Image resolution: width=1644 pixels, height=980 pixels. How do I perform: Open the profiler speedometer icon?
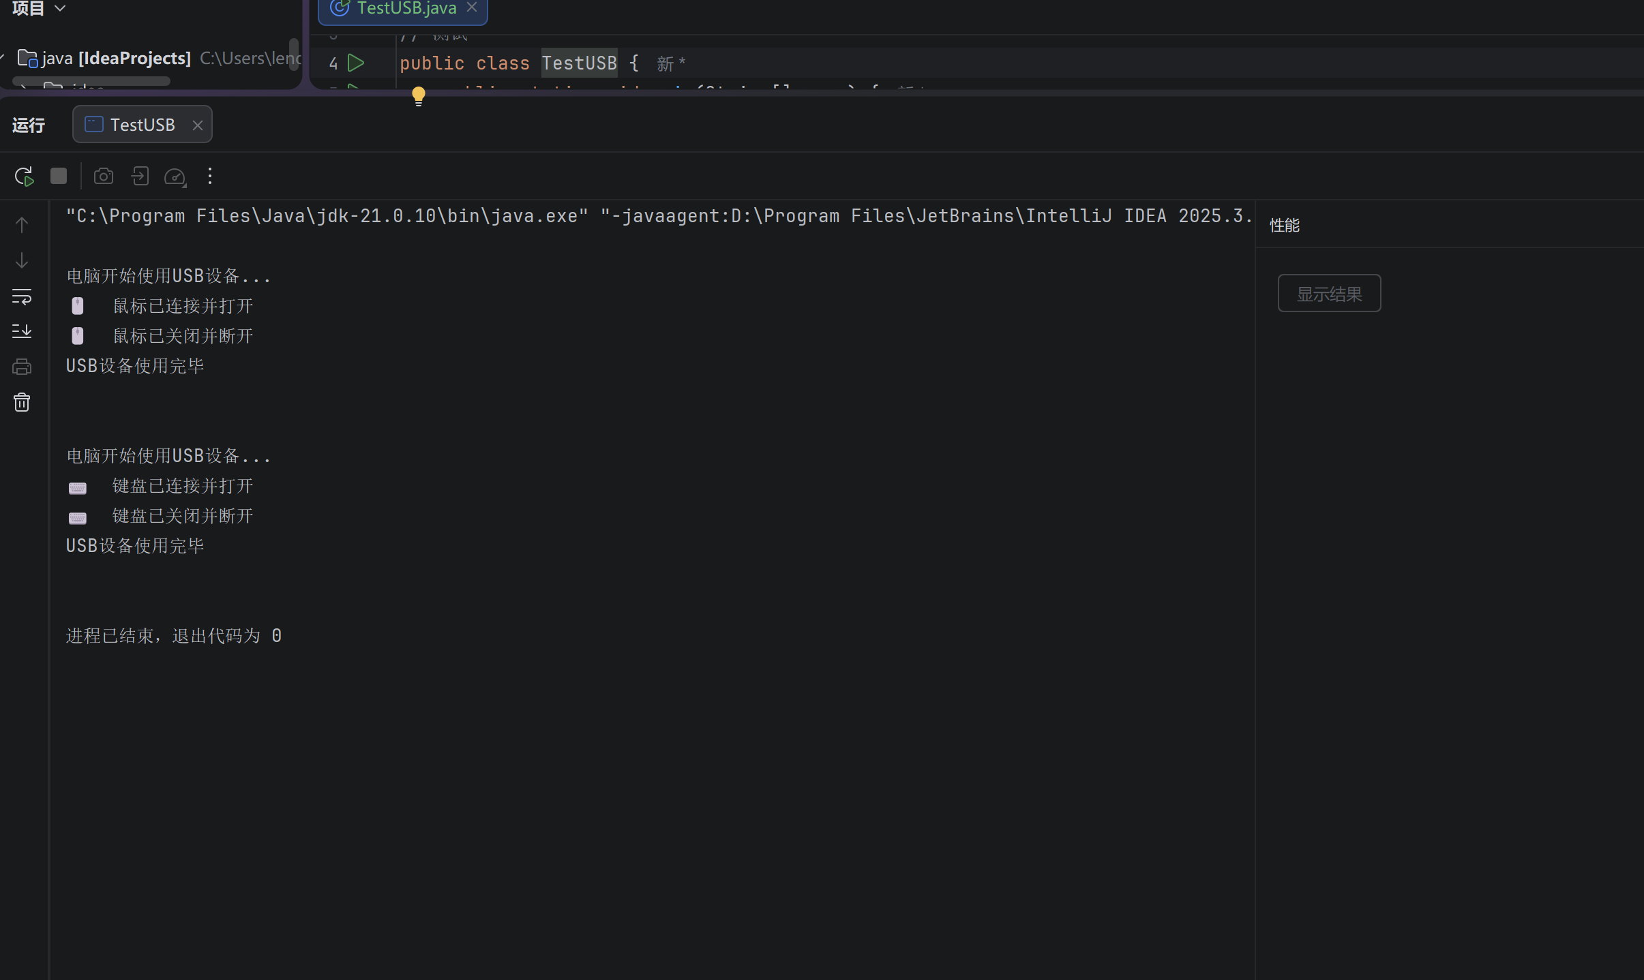pyautogui.click(x=175, y=177)
